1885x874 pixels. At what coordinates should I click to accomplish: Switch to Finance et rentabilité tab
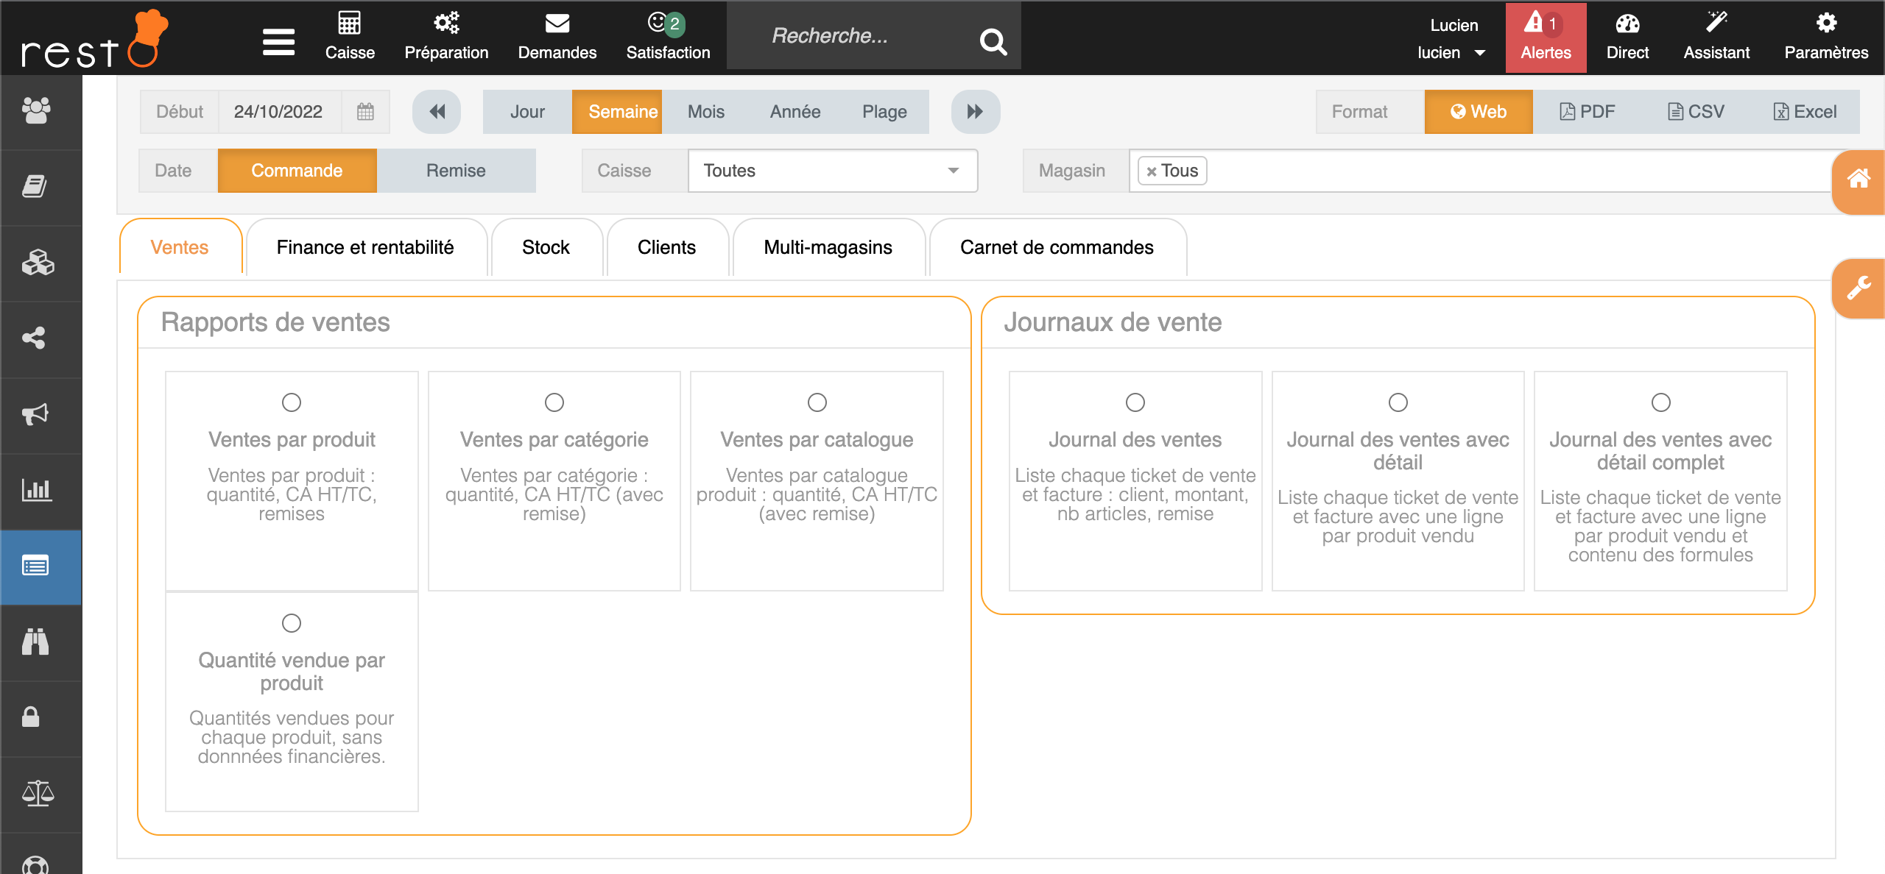pos(365,248)
